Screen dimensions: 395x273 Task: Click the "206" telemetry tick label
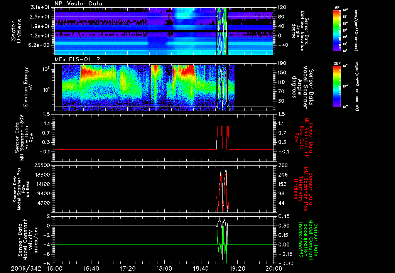(282, 175)
